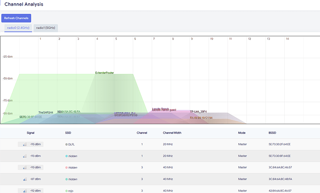Click the signal icon for BSSID 3C:84:6A:8C:46:57
320x193 pixels.
coord(25,167)
